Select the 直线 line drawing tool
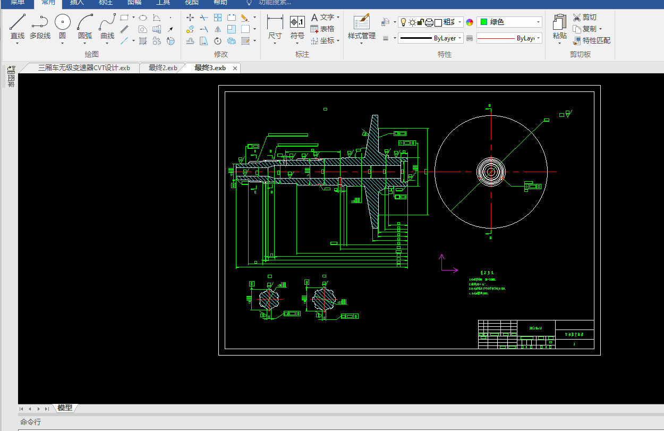 click(x=18, y=26)
